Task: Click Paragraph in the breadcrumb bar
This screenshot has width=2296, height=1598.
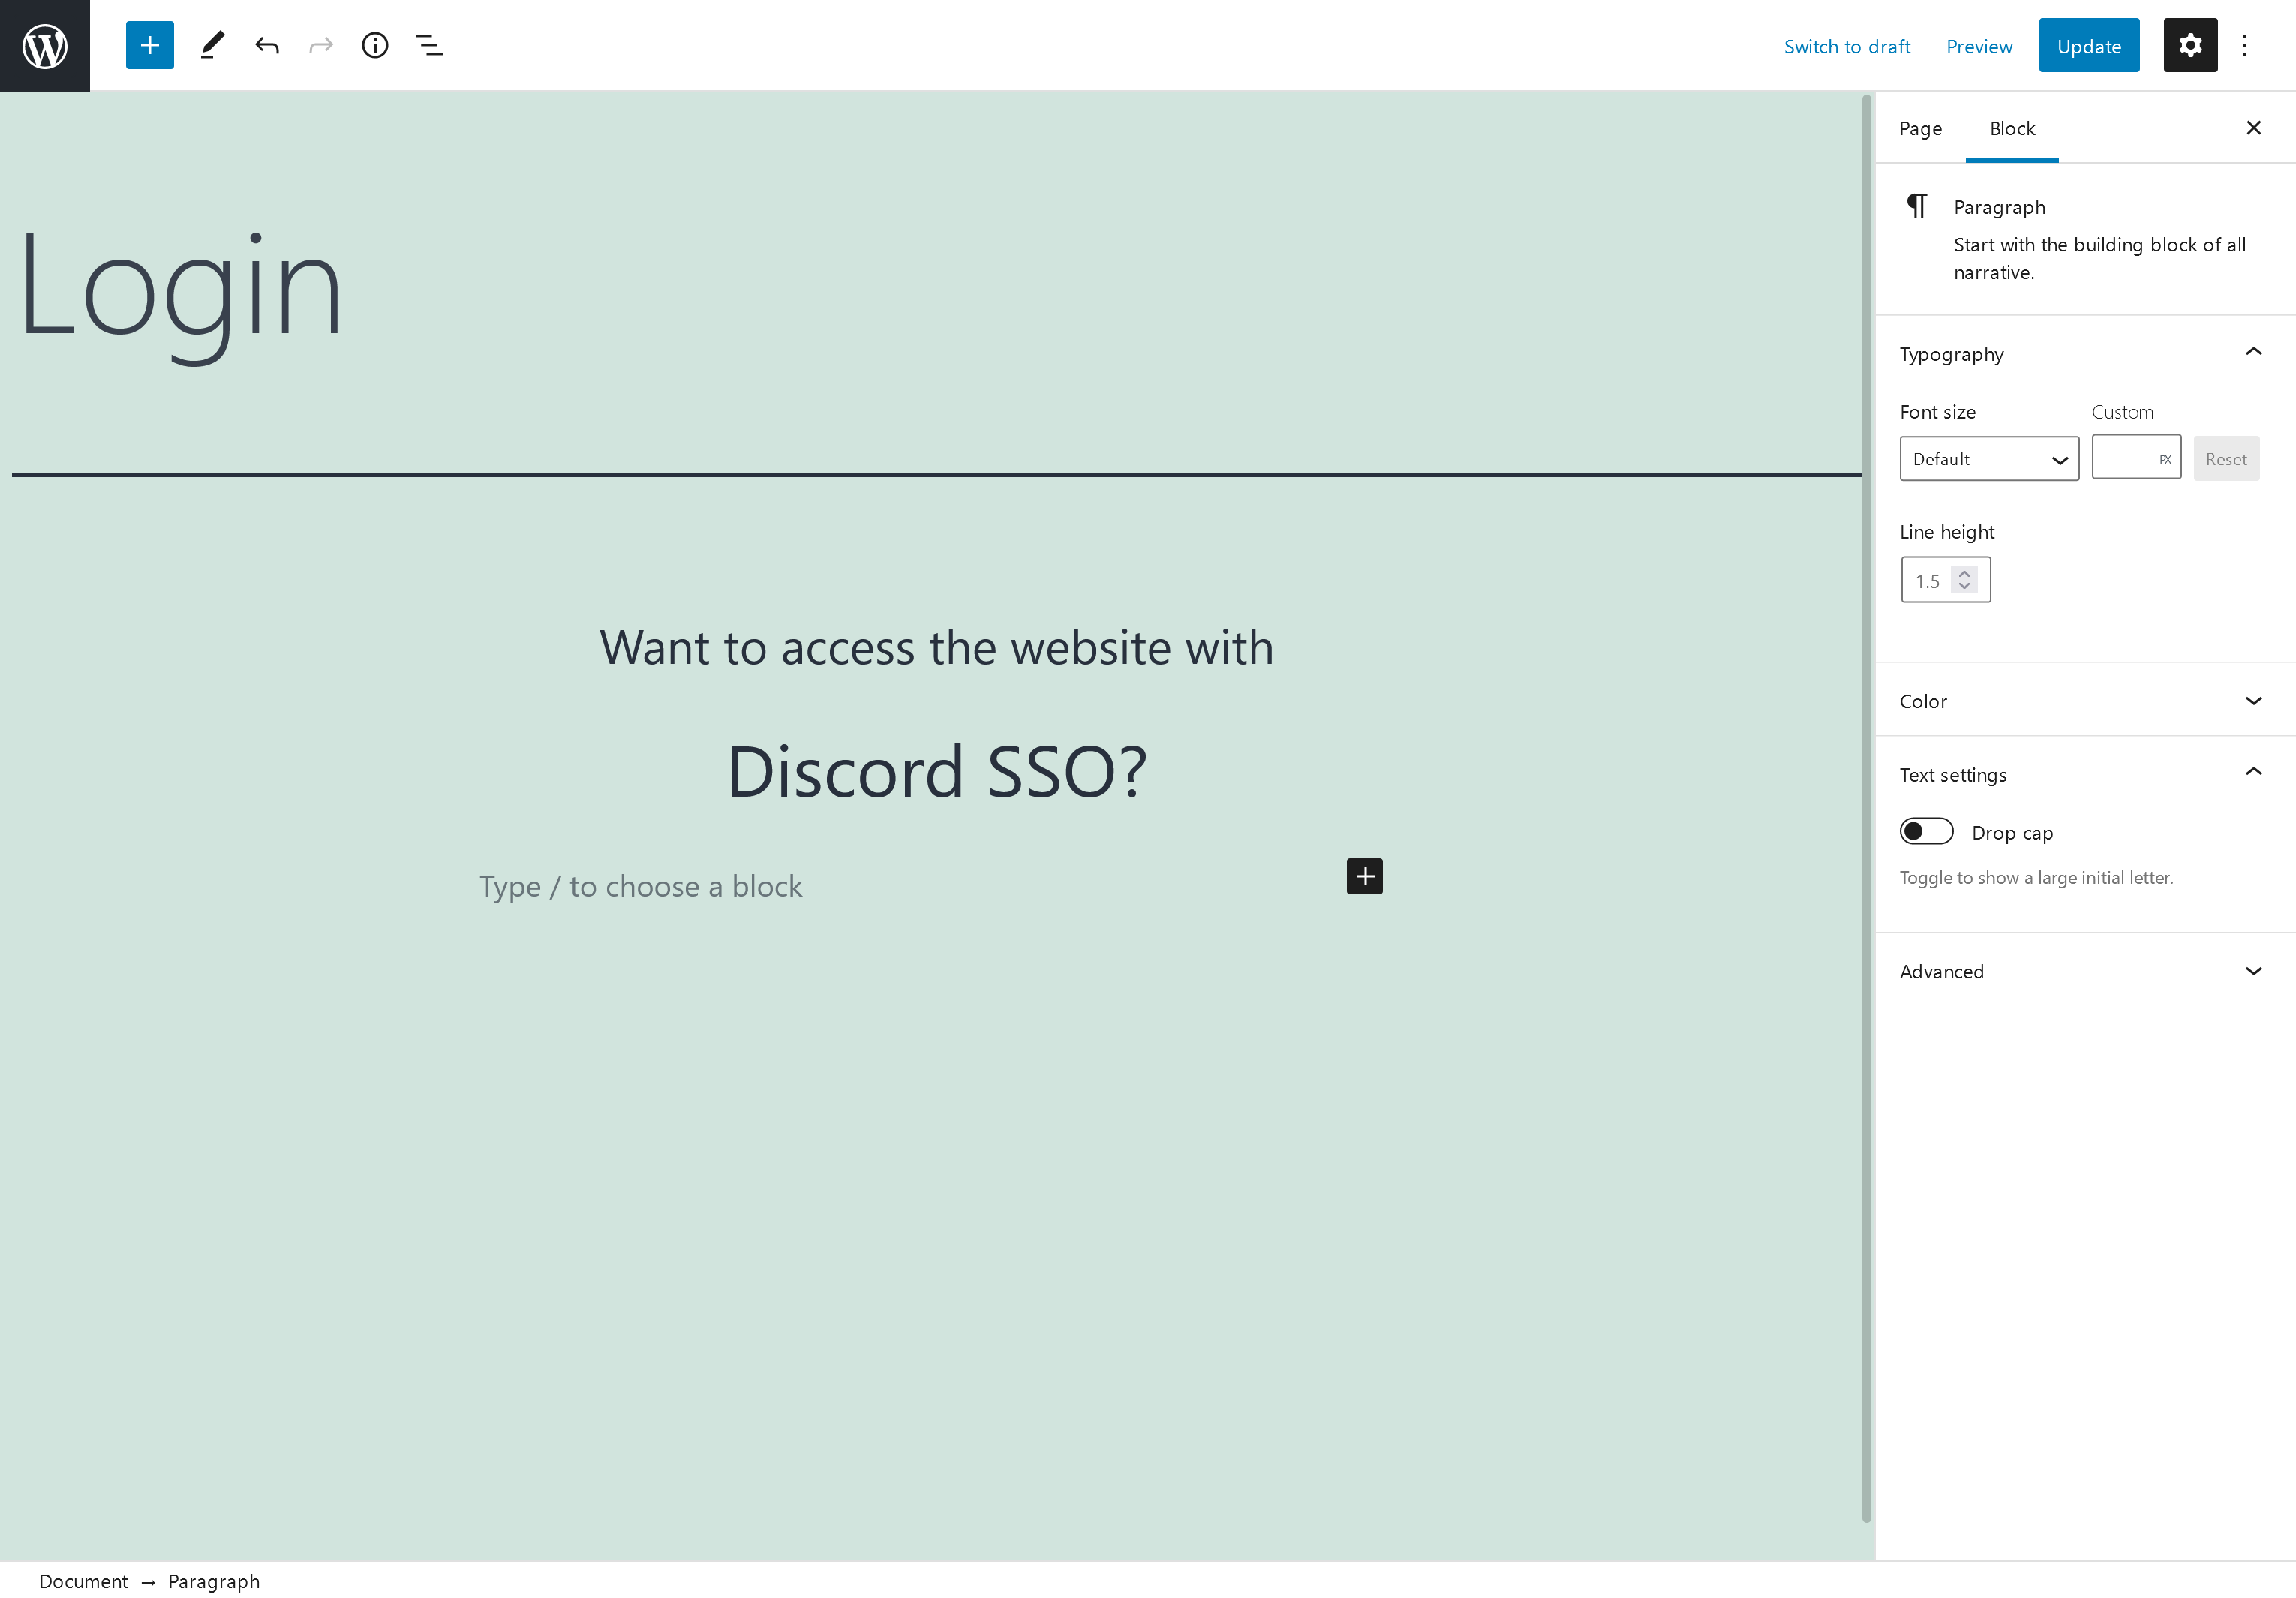Action: point(213,1581)
